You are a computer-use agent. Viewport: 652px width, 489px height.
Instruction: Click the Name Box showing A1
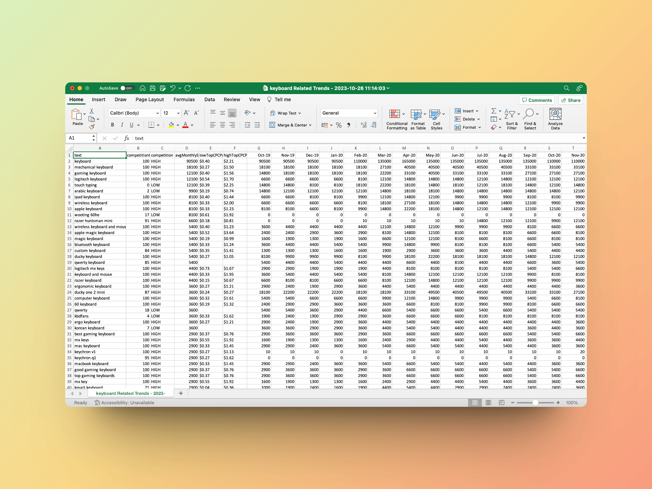(x=79, y=138)
